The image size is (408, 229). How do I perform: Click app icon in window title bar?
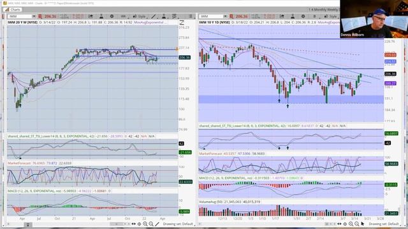(4, 3)
